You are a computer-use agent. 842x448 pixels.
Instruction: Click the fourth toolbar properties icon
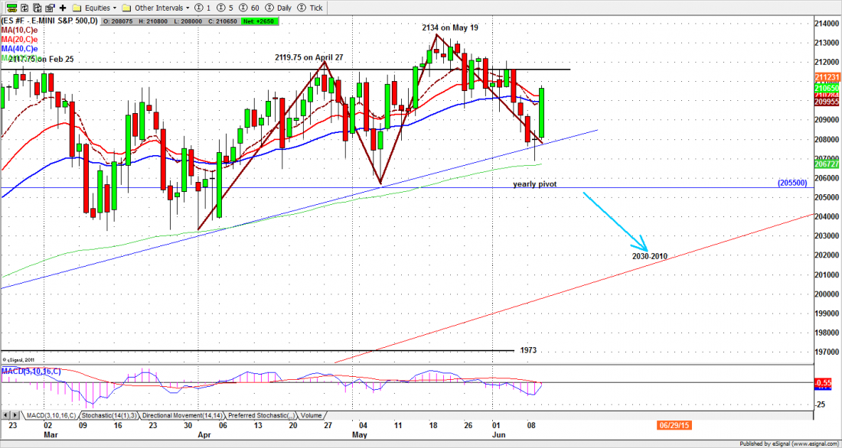(50, 7)
